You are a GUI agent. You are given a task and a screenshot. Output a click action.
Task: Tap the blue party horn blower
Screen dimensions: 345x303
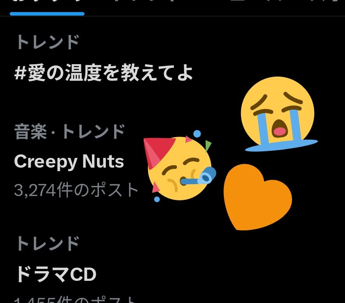click(x=199, y=177)
